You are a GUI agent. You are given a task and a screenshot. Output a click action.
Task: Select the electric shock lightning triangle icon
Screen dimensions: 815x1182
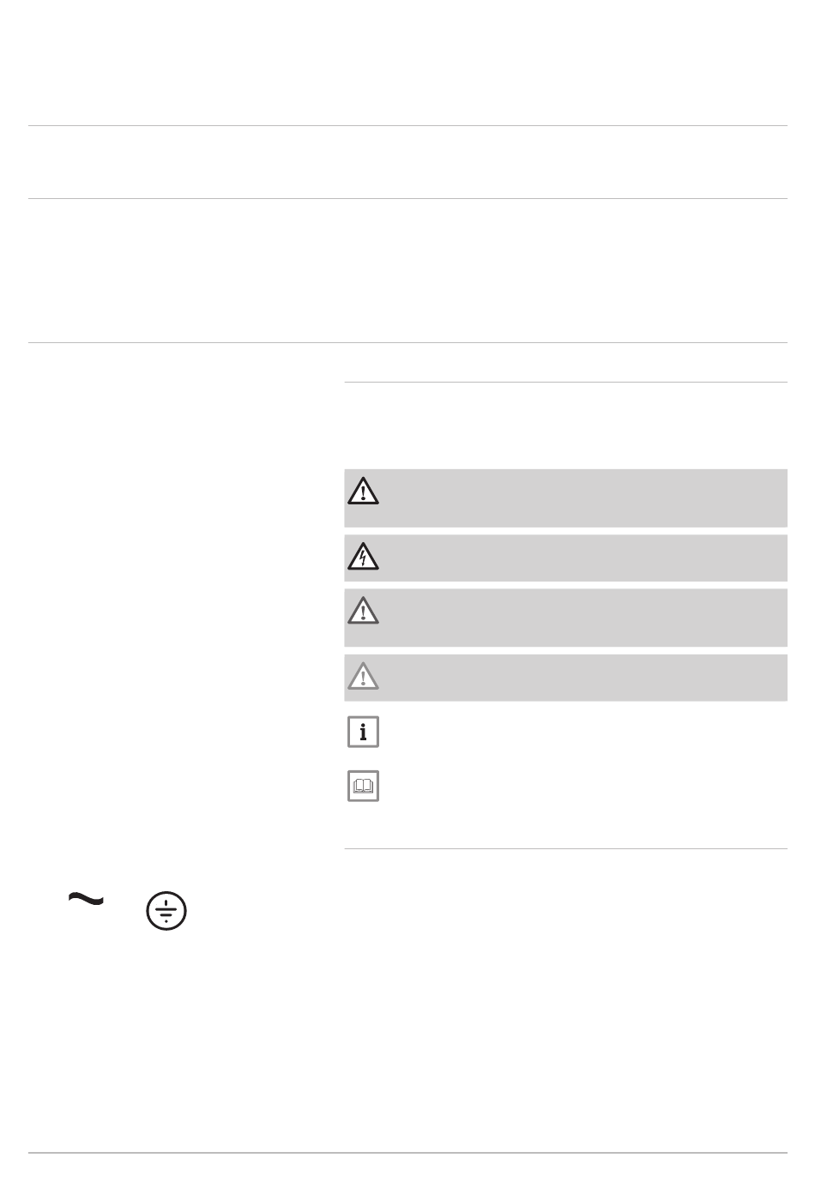click(x=363, y=558)
